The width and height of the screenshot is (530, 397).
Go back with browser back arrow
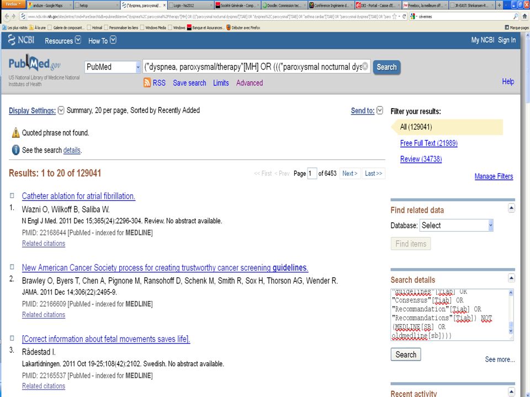pos(7,16)
